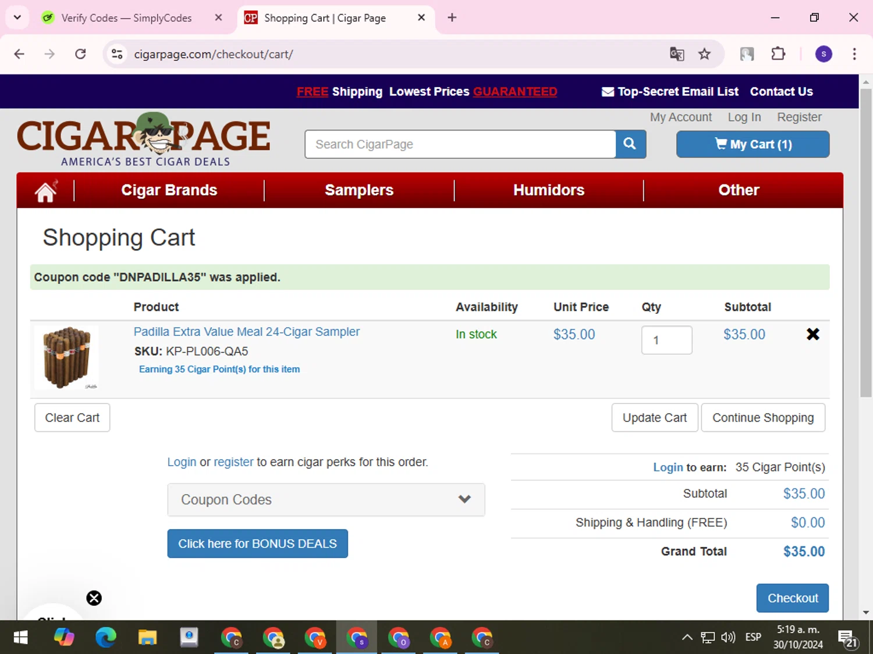Click the $35.00 unit price
The width and height of the screenshot is (873, 654).
click(574, 334)
